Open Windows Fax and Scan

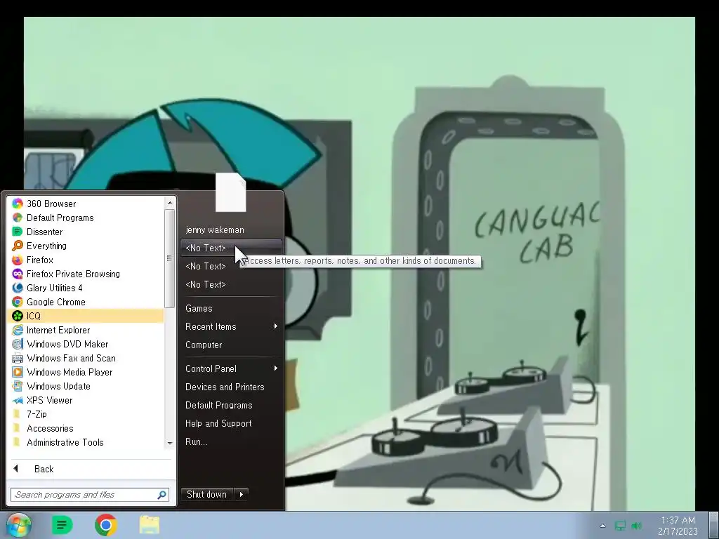point(86,358)
